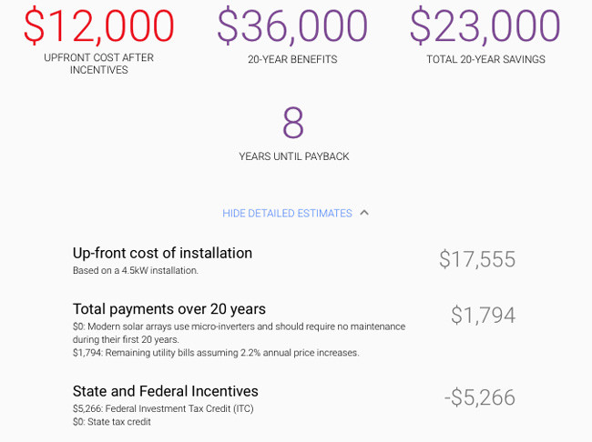The width and height of the screenshot is (592, 442).
Task: Click the State and Federal Incentives heading
Action: tap(166, 391)
